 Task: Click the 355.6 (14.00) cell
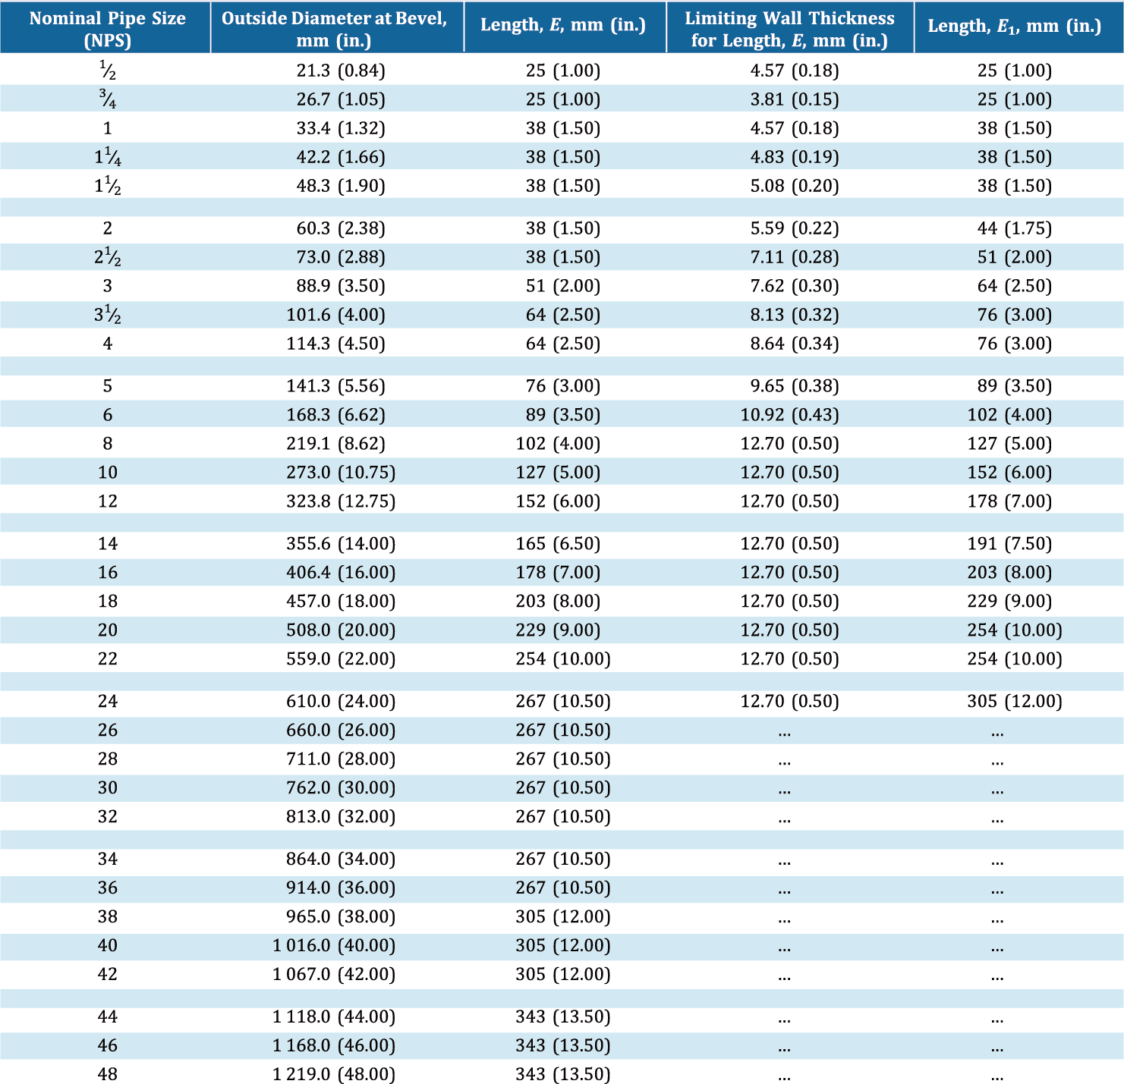click(341, 544)
